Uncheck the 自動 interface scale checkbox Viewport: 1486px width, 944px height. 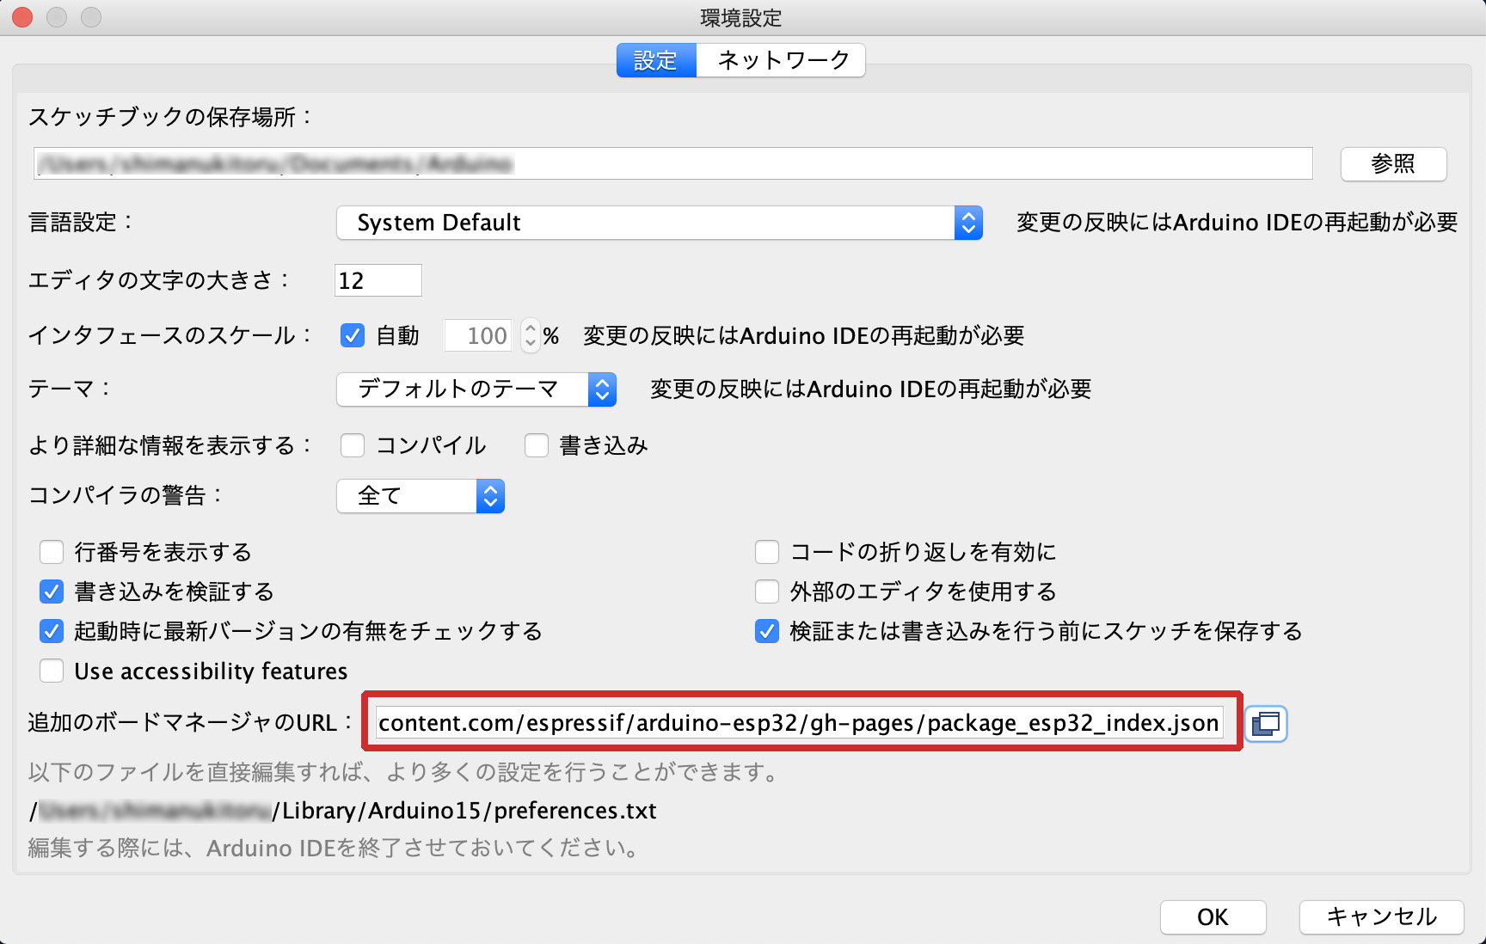(353, 335)
